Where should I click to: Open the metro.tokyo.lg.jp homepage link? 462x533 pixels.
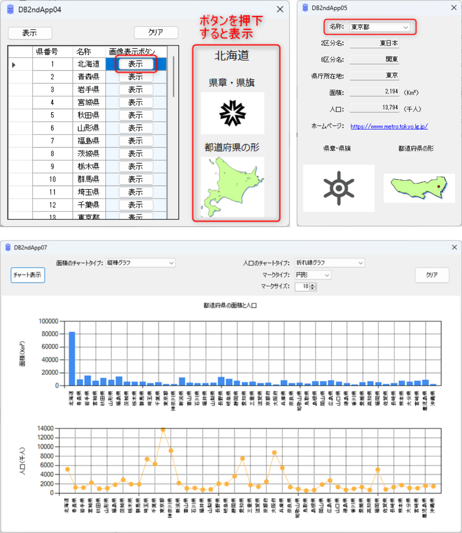coord(389,126)
